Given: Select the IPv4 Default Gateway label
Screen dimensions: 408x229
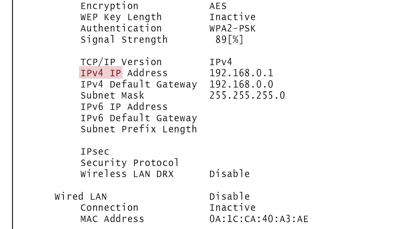Looking at the screenshot, I should coord(139,85).
